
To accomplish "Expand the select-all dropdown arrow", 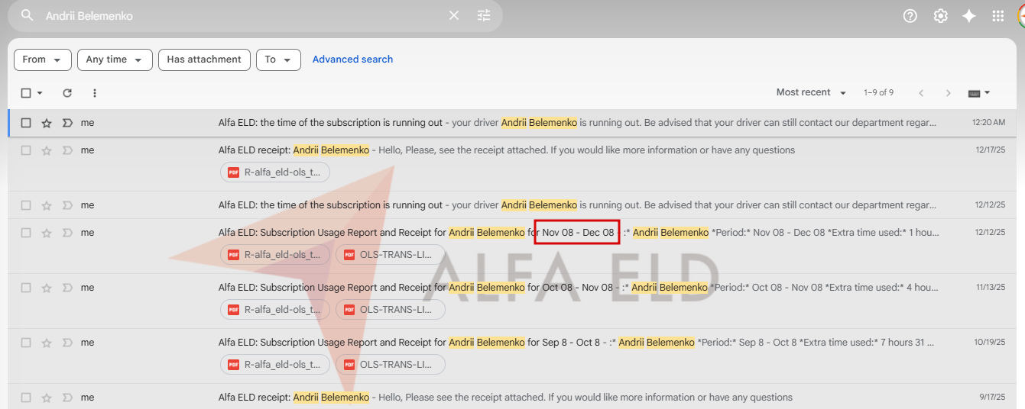I will 40,93.
